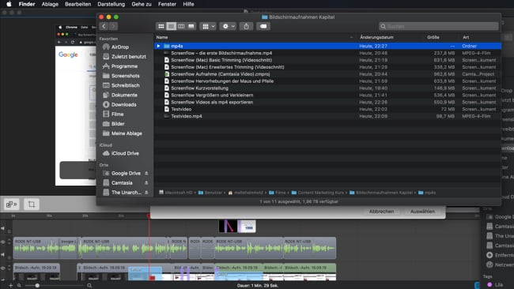Switch to list view in the file dialog
The width and height of the screenshot is (514, 289).
(171, 26)
